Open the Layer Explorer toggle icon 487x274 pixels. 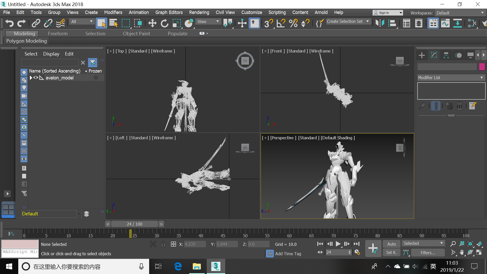click(x=419, y=23)
